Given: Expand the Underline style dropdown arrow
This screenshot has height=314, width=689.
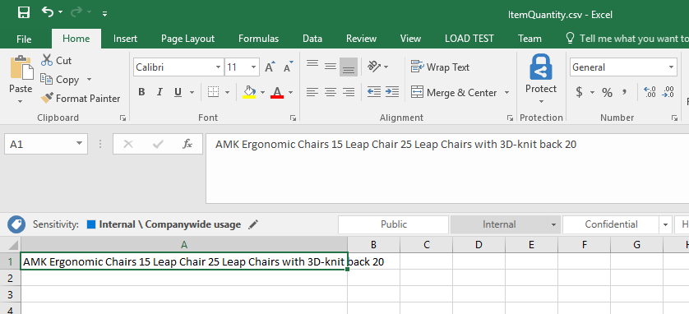Looking at the screenshot, I should pos(192,93).
